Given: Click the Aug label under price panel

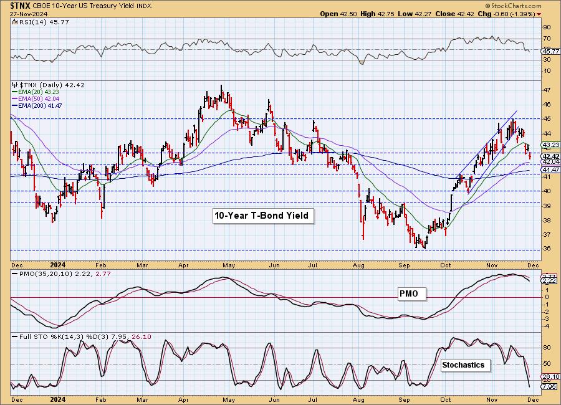Looking at the screenshot, I should pos(358,265).
